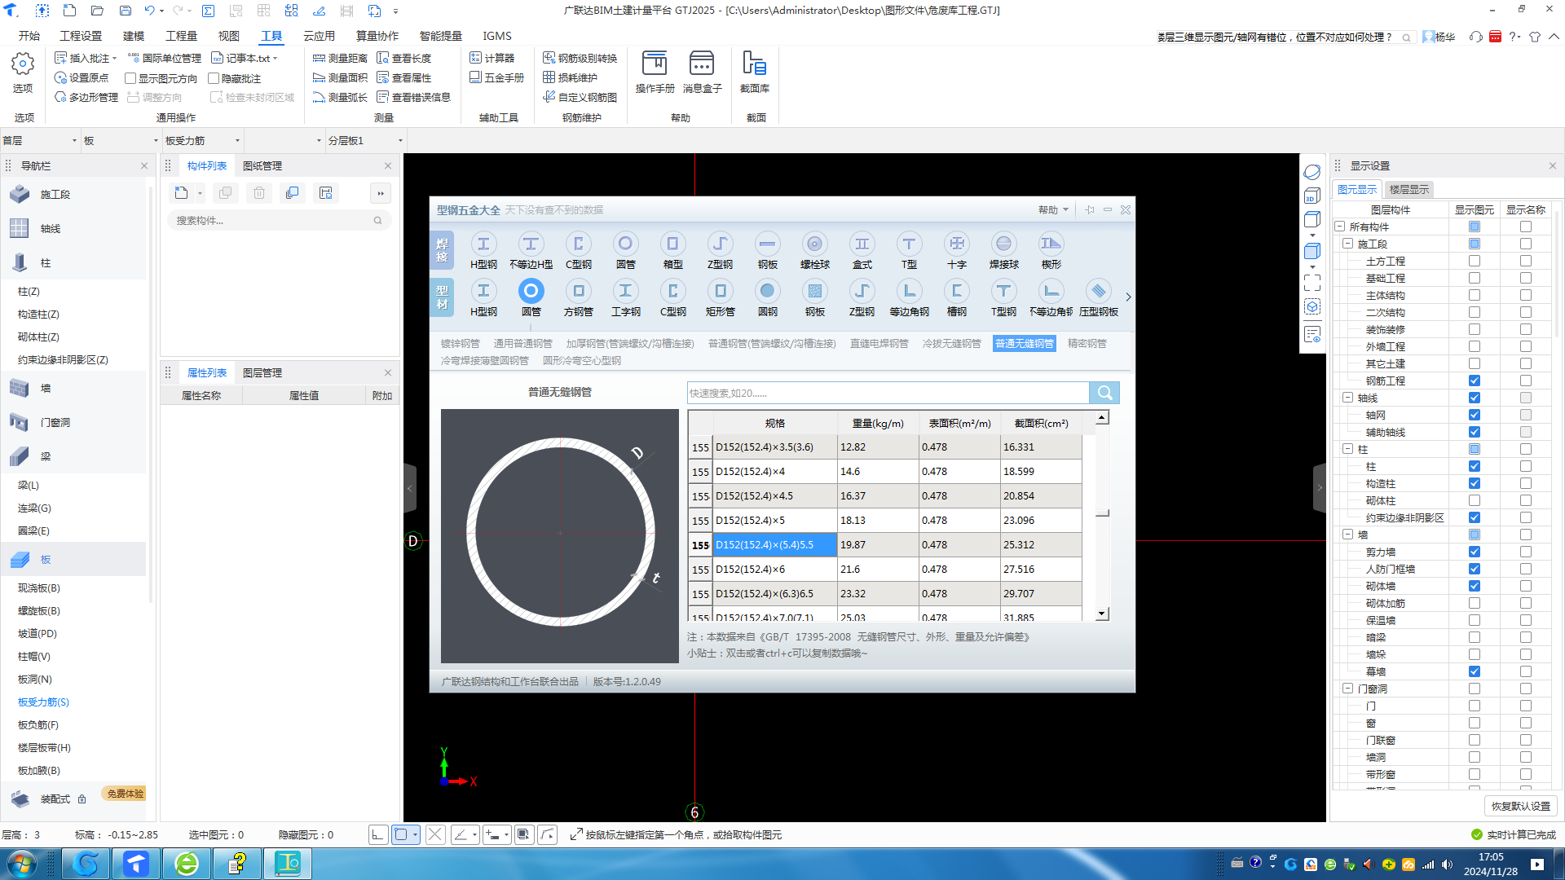Screen dimensions: 1565x880
Task: Open the 选项 settings gear
Action: 23,72
